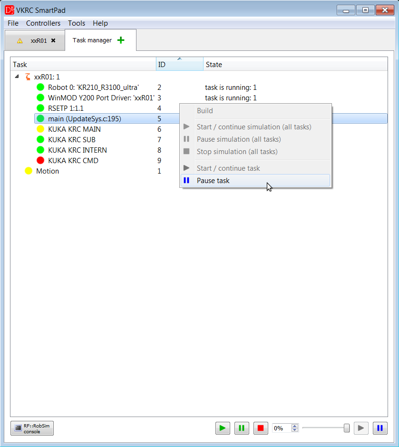399x447 pixels.
Task: Click the simulation speed slider handle
Action: [x=347, y=428]
